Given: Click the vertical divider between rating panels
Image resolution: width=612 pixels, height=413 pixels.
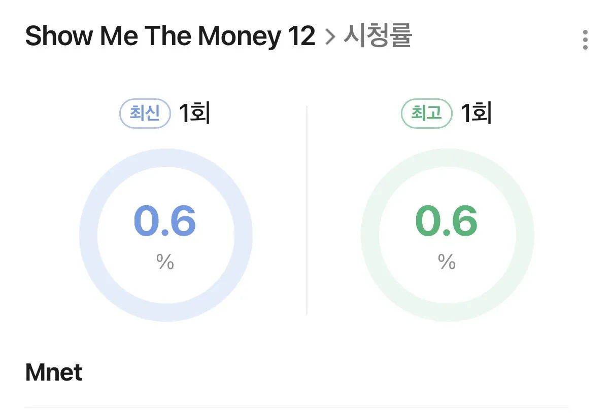Looking at the screenshot, I should point(307,210).
